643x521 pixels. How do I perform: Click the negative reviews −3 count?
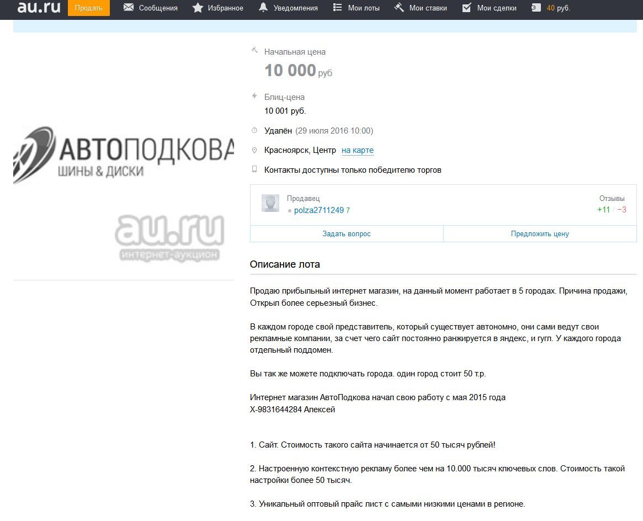[621, 210]
